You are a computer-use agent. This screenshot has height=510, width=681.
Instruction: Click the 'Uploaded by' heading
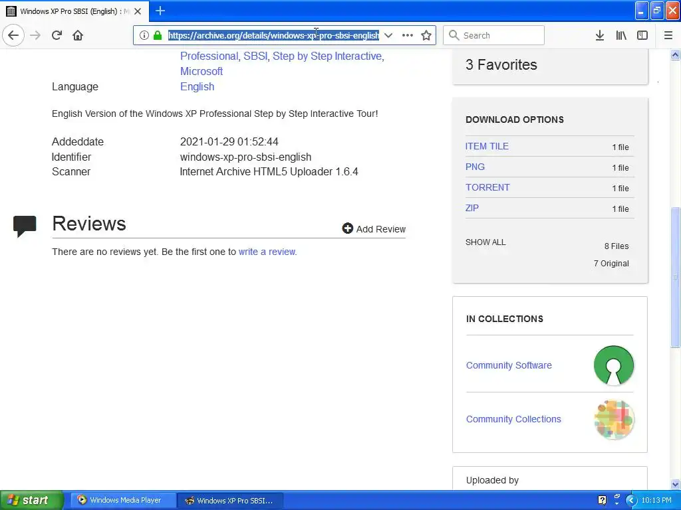(x=492, y=480)
